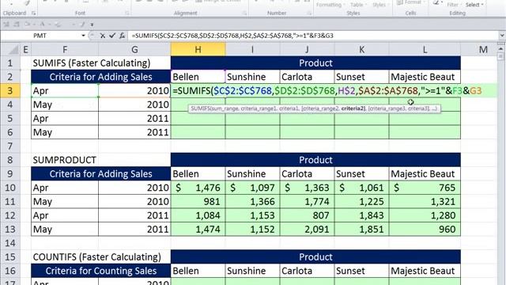Select the column L header
This screenshot has height=285, width=506.
point(425,49)
